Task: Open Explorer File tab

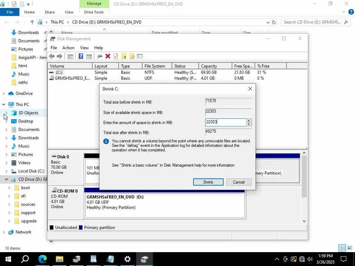Action: point(10,12)
